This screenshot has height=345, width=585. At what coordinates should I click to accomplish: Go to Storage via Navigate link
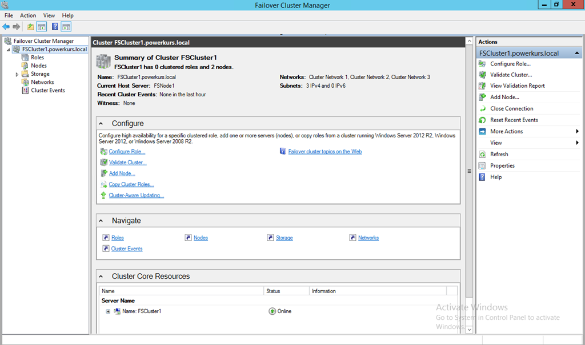(x=285, y=238)
